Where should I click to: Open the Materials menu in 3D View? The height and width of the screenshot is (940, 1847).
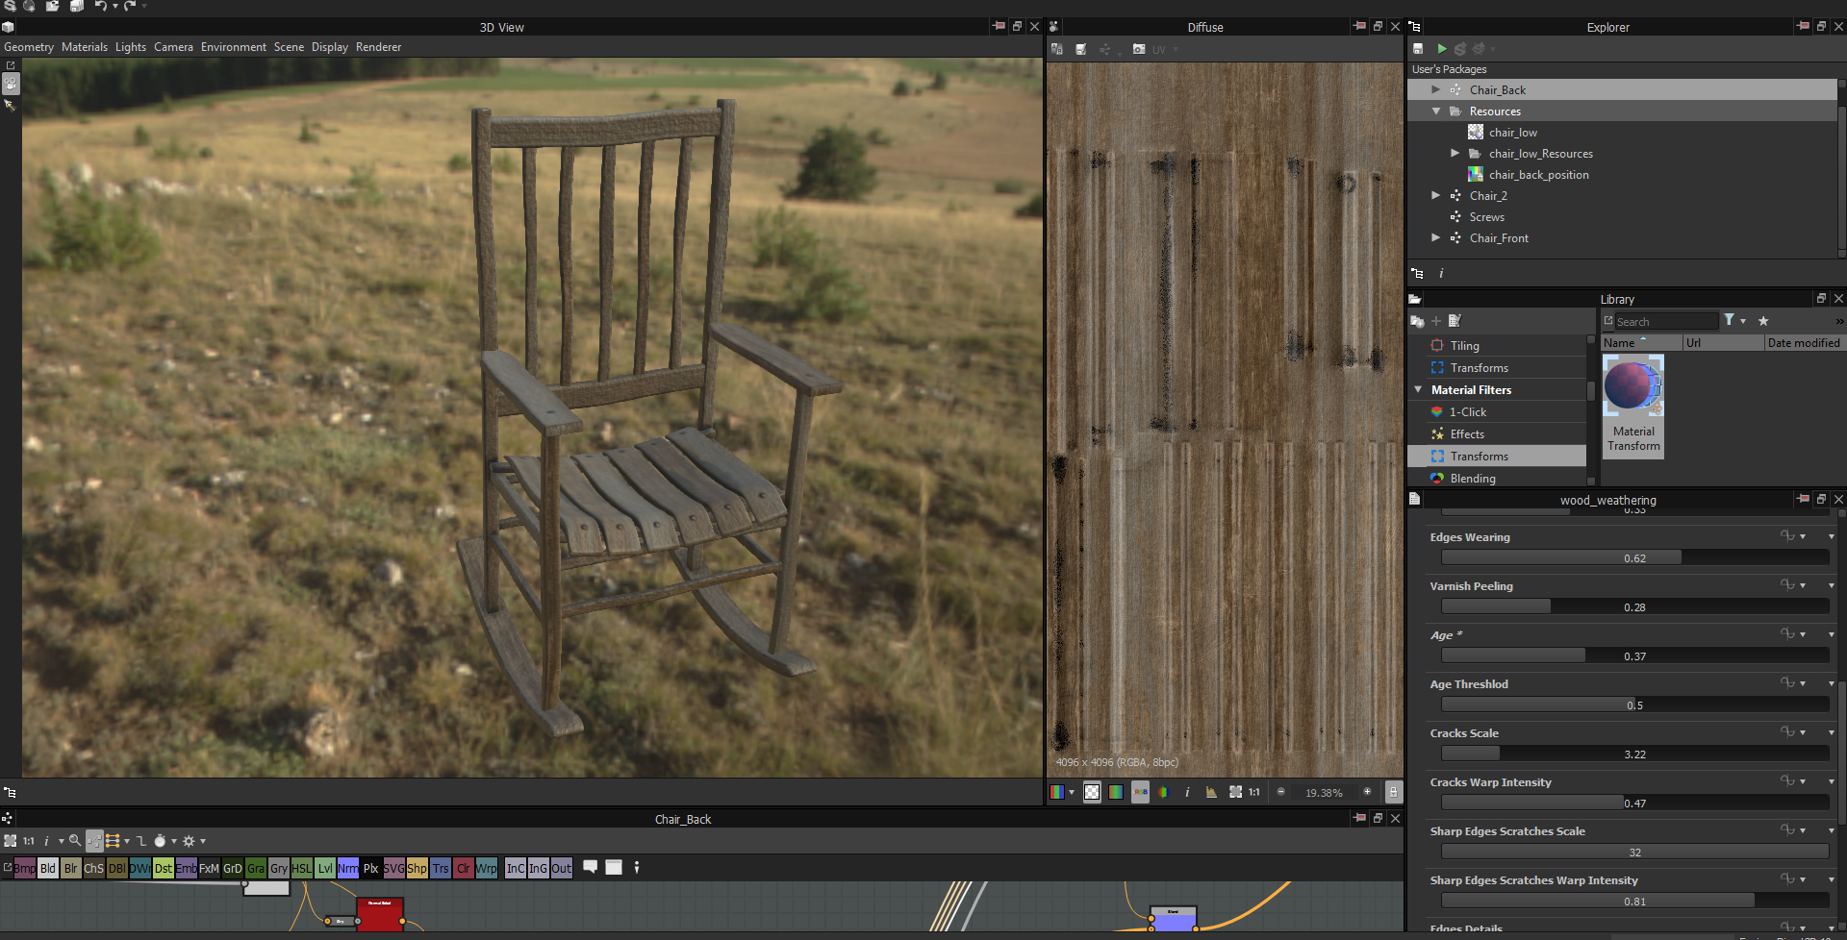85,47
